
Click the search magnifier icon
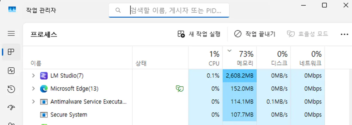(118, 10)
